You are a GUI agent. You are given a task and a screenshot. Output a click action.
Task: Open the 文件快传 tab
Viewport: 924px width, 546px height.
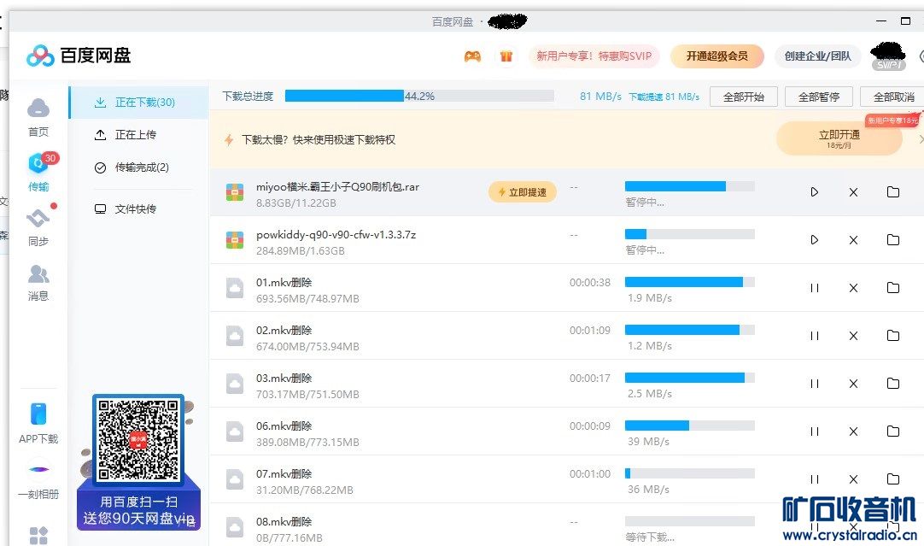[x=138, y=208]
